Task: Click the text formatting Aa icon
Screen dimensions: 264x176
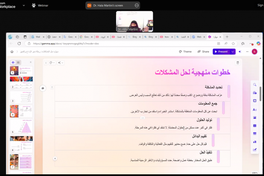Action: [255, 109]
